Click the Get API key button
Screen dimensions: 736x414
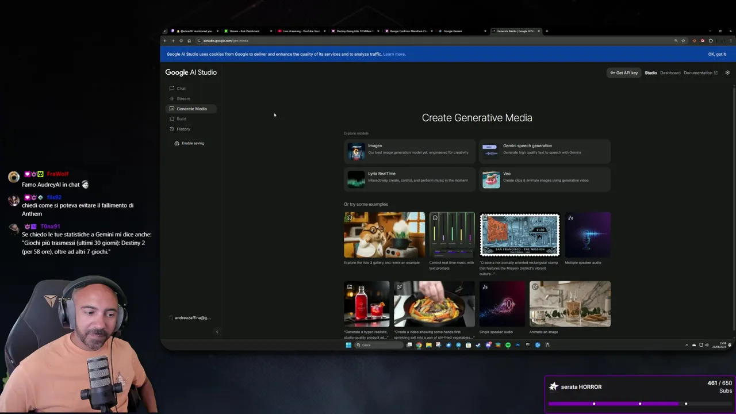[624, 73]
